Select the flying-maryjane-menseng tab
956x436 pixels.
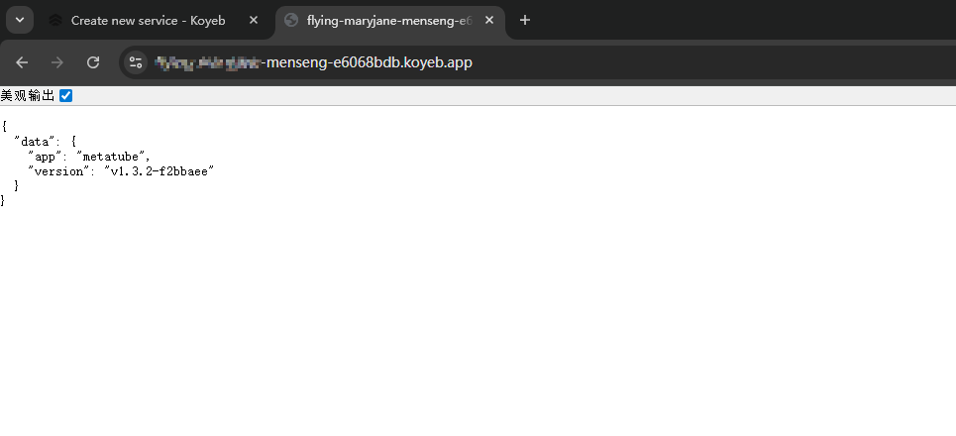click(386, 20)
